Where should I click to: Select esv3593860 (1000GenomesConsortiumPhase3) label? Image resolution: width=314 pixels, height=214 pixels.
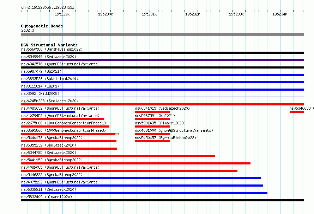tap(64, 130)
